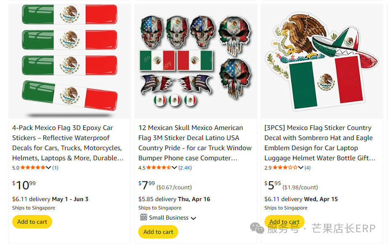Add 12 Mexican Skull stickers to cart
Viewport: 388px width, 244px height.
158,232
